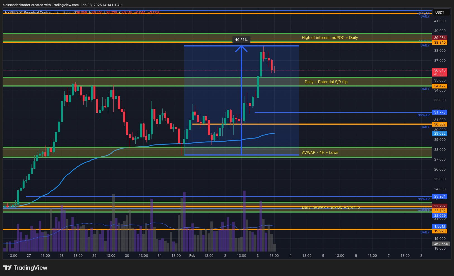454x276 pixels.
Task: Click the date 8 on the time axis
Action: pos(421,255)
